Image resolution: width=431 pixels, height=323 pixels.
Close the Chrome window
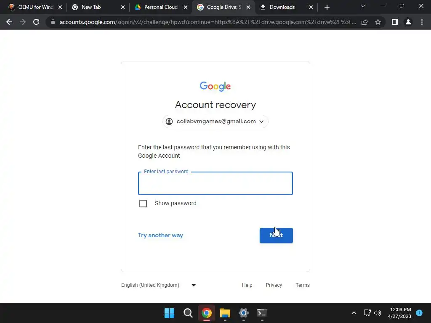[x=421, y=6]
